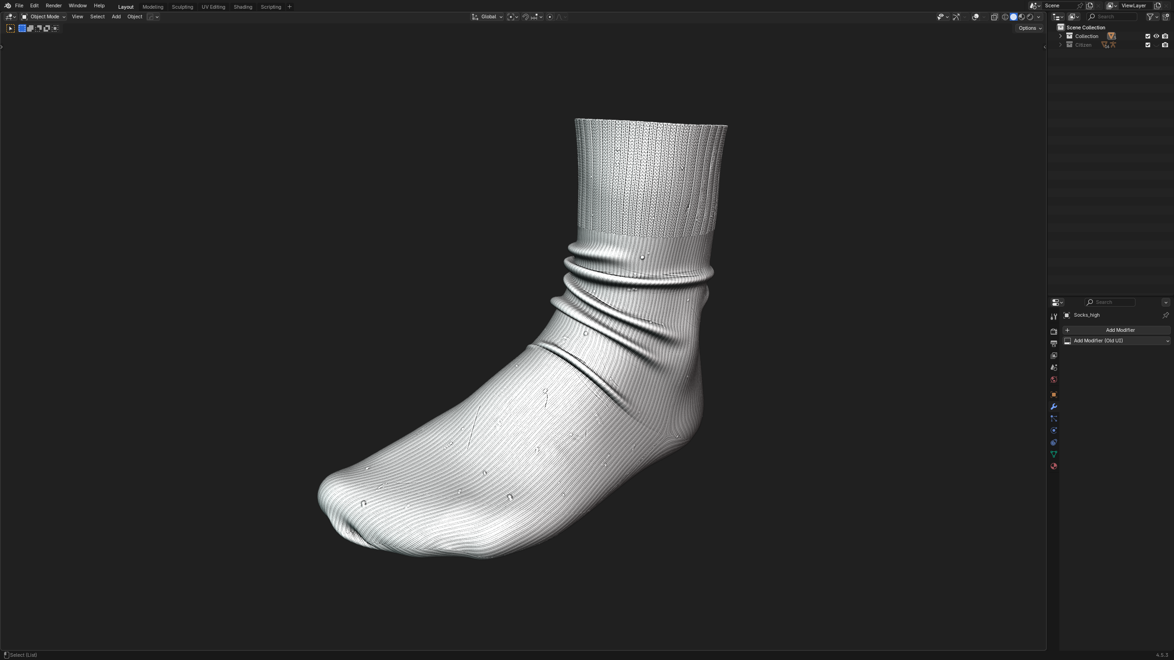Viewport: 1174px width, 660px height.
Task: Toggle X-Ray viewport mode
Action: point(994,17)
